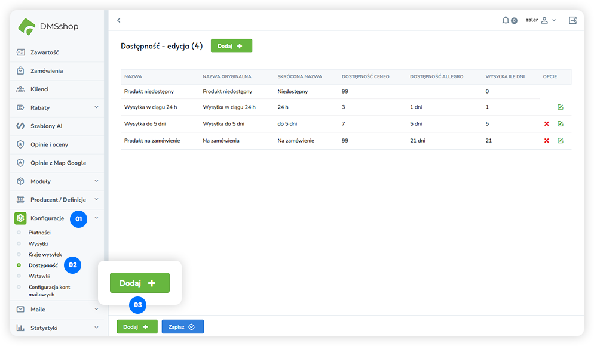Image resolution: width=594 pixels, height=346 pixels.
Task: Open Zamówienia in the sidebar
Action: [47, 71]
